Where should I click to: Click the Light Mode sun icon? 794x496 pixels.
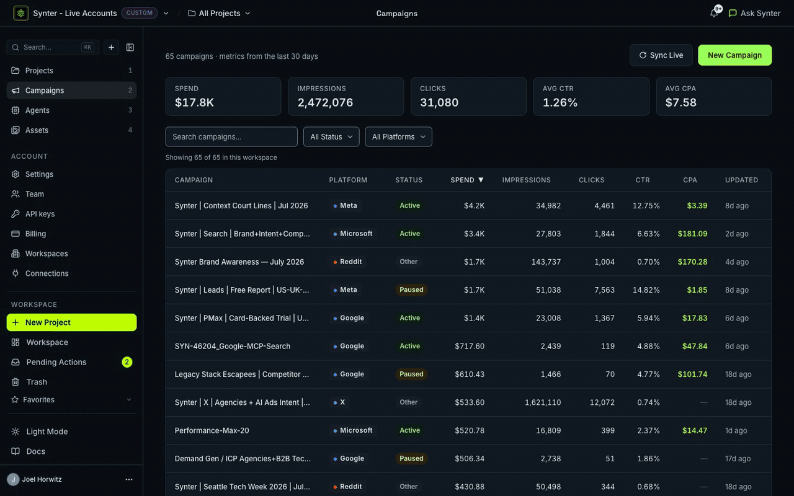coord(16,432)
